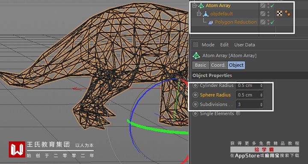This screenshot has height=164, width=308.
Task: Click the layer square for Polygon Reduction
Action: [x=263, y=22]
